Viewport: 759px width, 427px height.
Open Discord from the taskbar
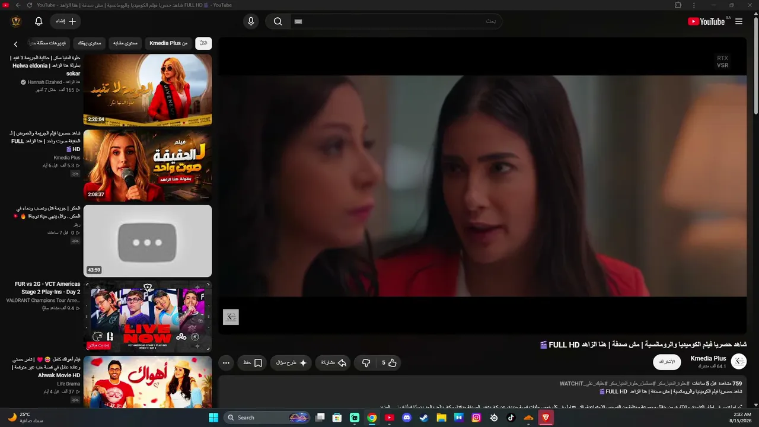coord(407,418)
